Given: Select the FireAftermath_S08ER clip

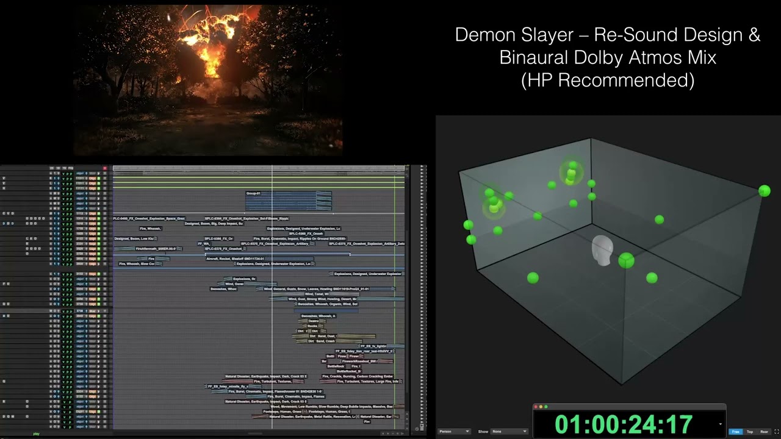Looking at the screenshot, I should [148, 249].
